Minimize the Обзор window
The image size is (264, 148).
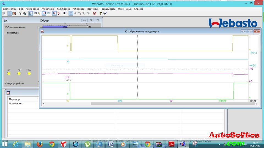84,21
